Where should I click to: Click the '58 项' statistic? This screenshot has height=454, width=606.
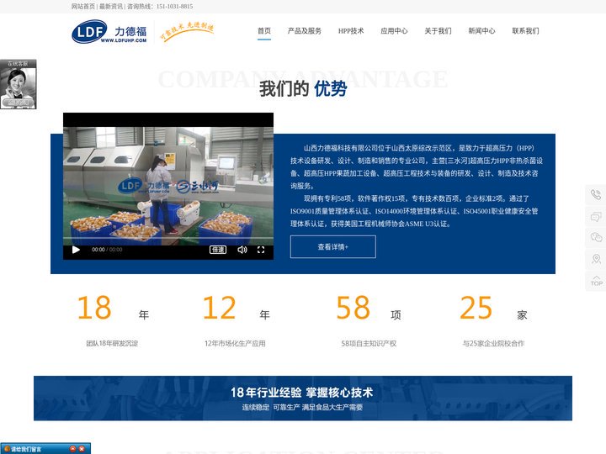tap(369, 309)
